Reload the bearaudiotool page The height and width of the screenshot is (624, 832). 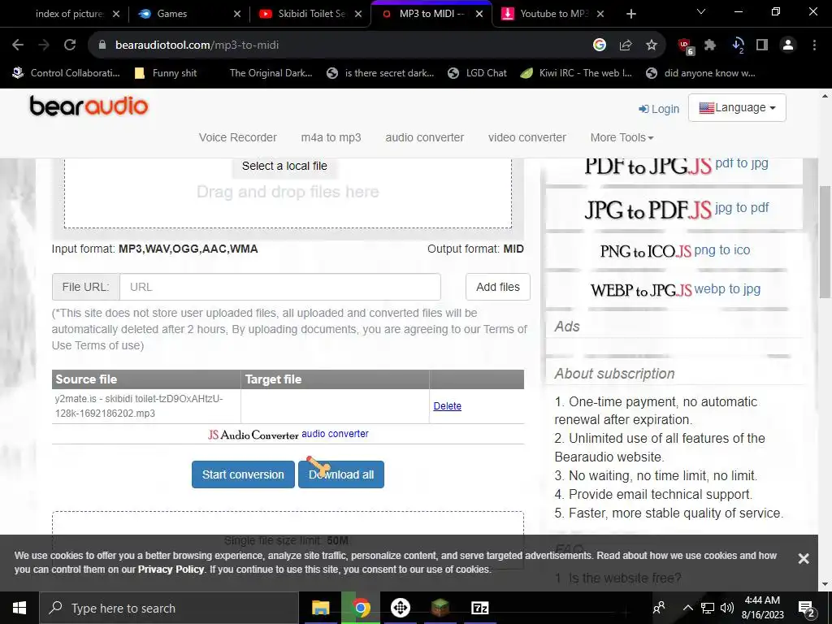[x=70, y=45]
